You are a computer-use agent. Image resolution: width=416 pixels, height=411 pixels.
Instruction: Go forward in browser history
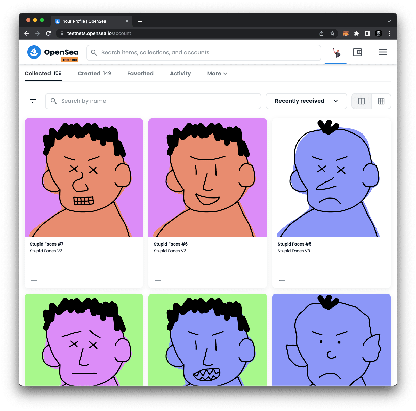pyautogui.click(x=37, y=33)
